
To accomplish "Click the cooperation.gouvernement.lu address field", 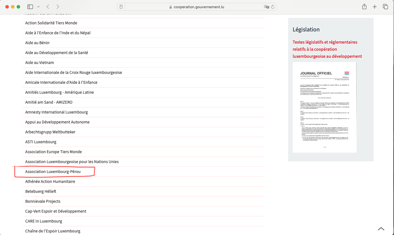I will click(x=196, y=7).
